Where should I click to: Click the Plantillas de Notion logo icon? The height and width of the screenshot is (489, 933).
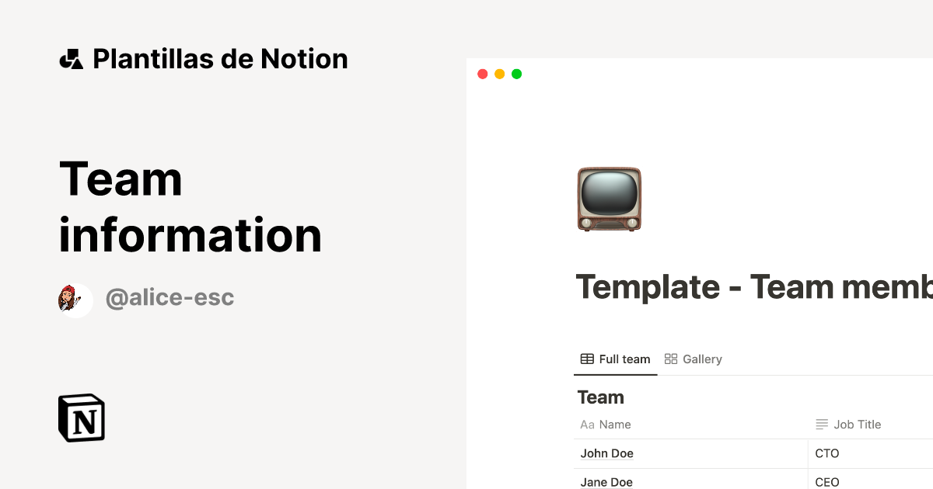tap(71, 58)
